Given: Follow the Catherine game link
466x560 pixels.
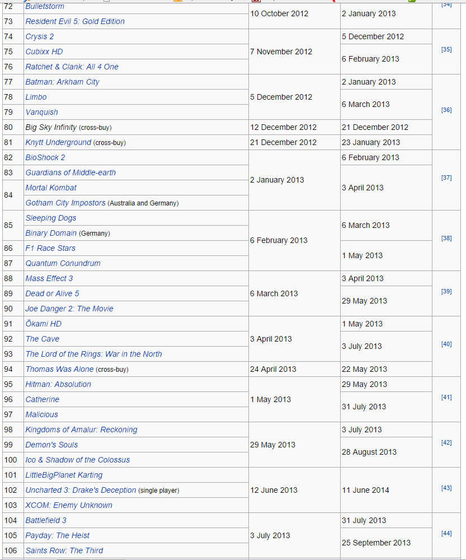Looking at the screenshot, I should 42,399.
